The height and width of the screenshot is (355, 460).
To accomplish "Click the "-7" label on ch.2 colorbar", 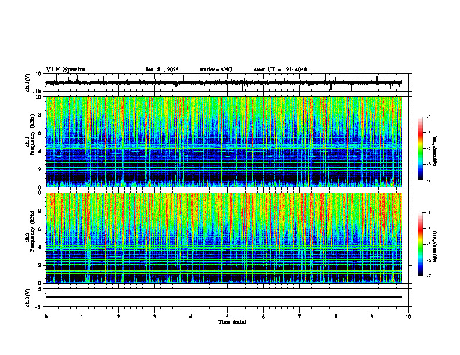I will pos(429,276).
